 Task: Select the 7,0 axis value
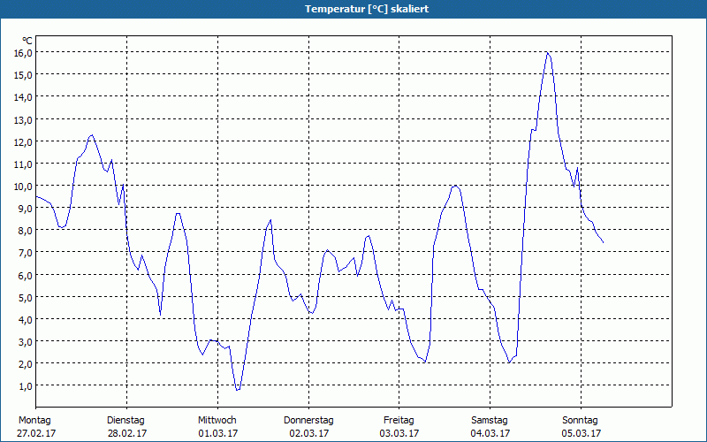pos(26,253)
